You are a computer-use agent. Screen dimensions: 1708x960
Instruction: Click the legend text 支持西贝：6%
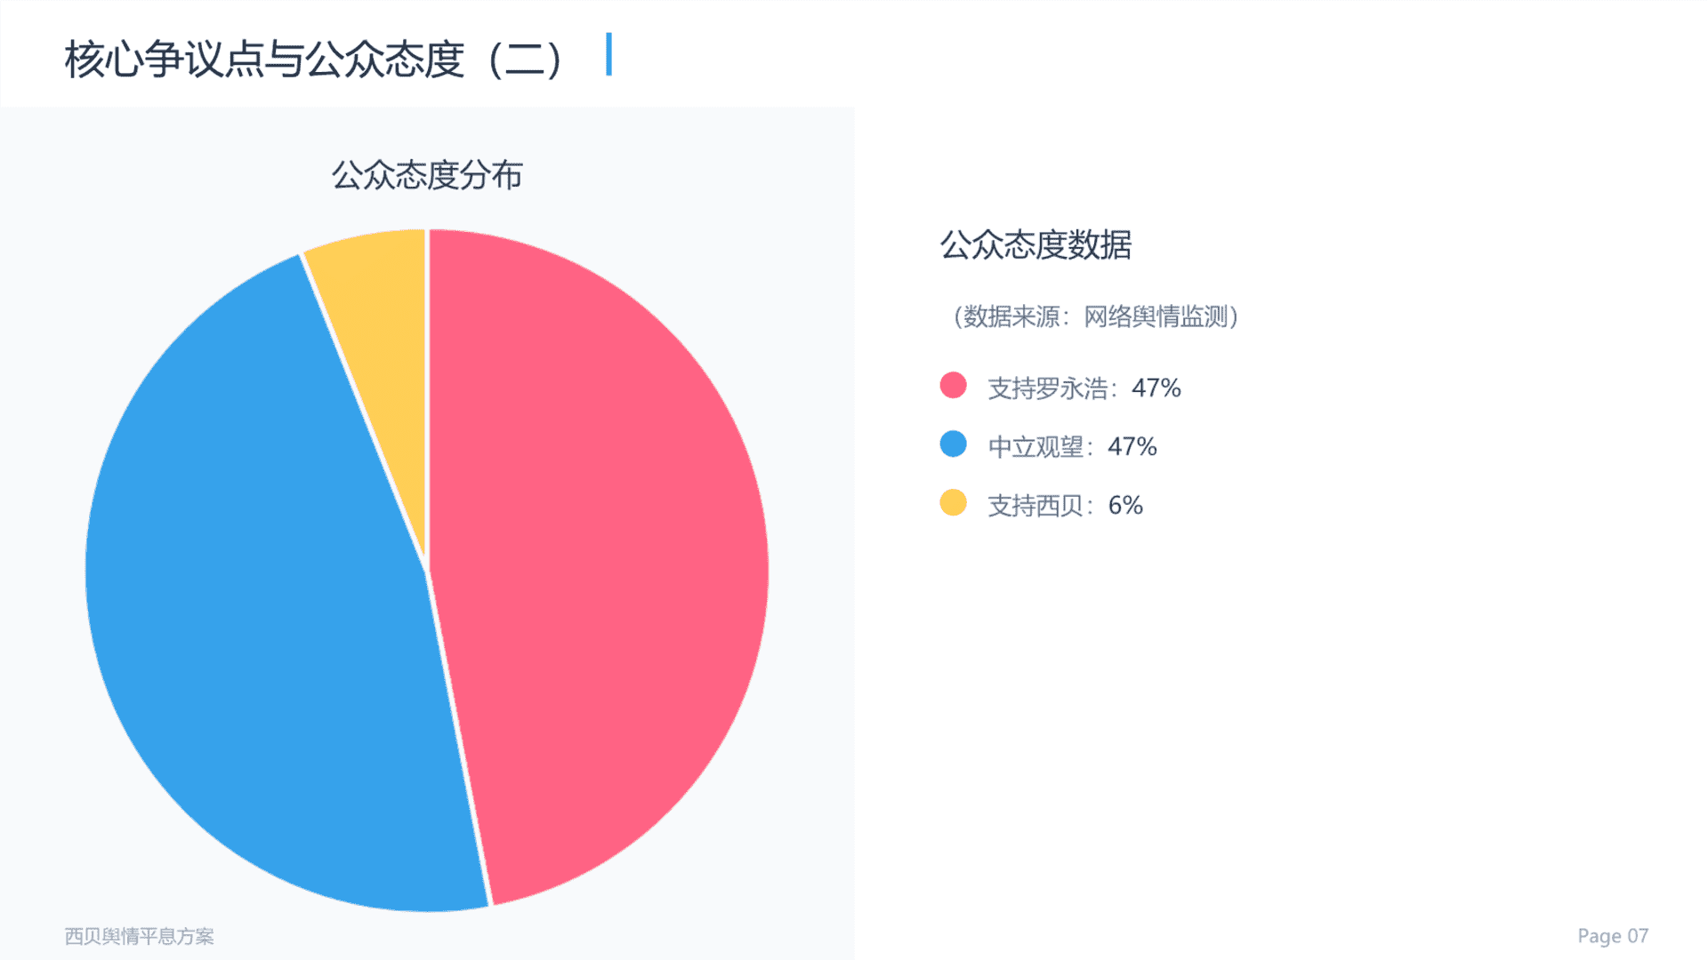1065,506
